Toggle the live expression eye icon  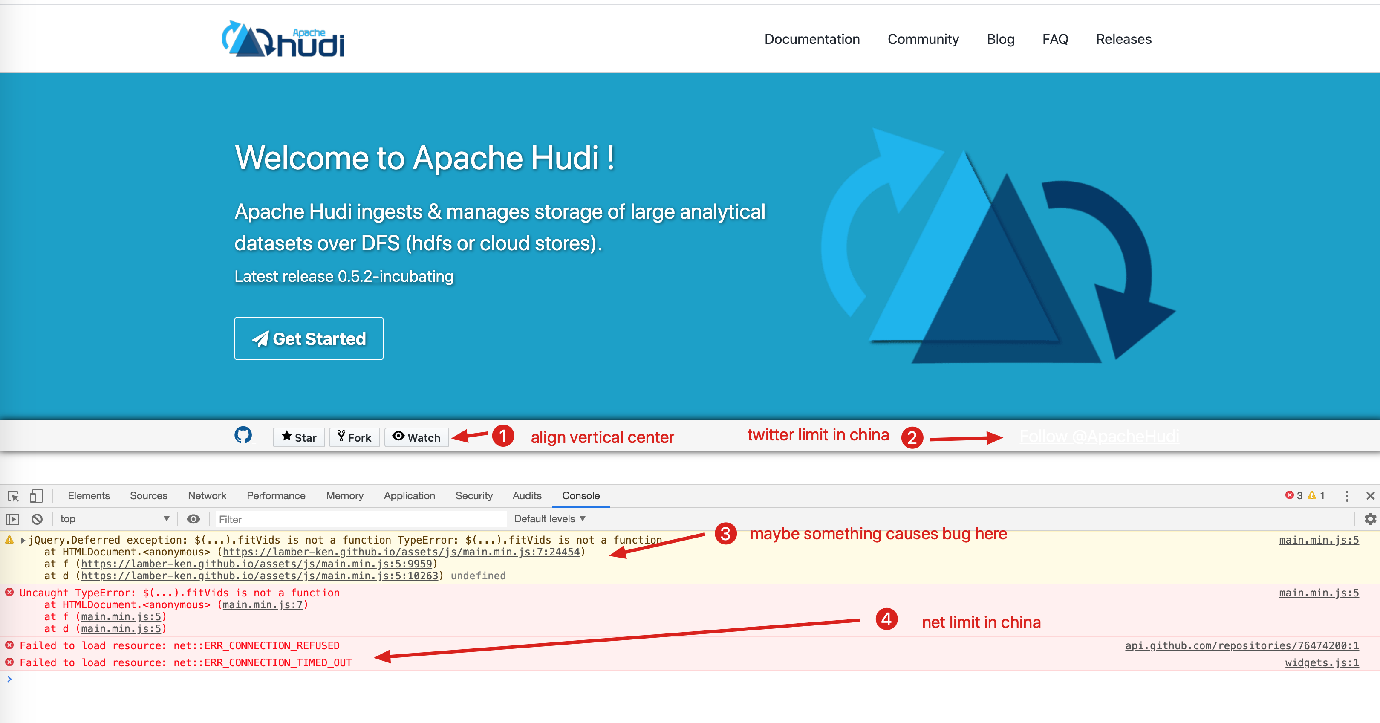click(193, 519)
